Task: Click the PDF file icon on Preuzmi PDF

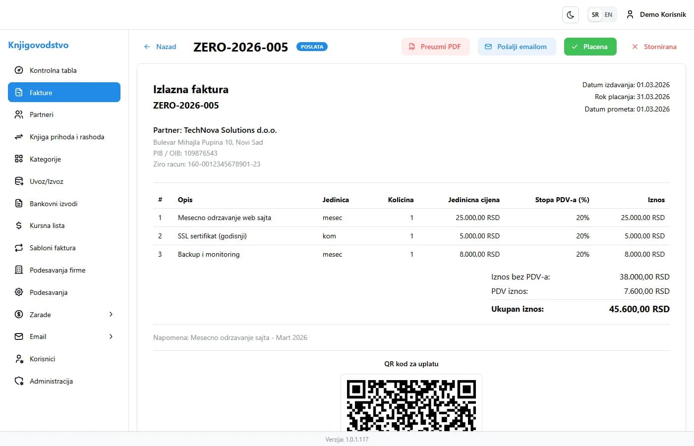Action: pos(412,47)
